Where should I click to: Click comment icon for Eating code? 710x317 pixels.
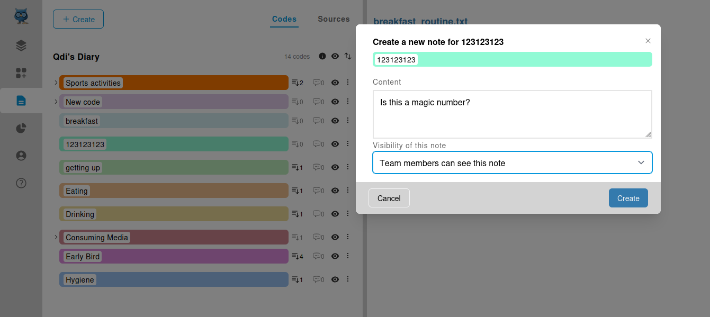(318, 191)
